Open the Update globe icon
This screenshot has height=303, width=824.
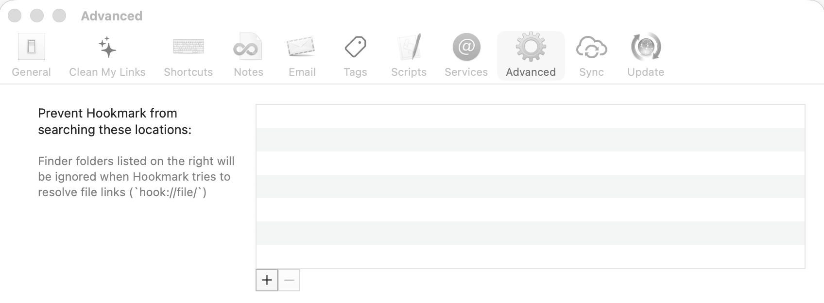646,47
